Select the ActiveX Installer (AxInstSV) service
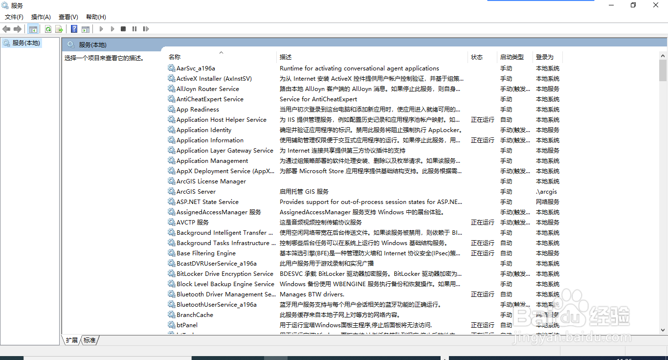 click(214, 79)
